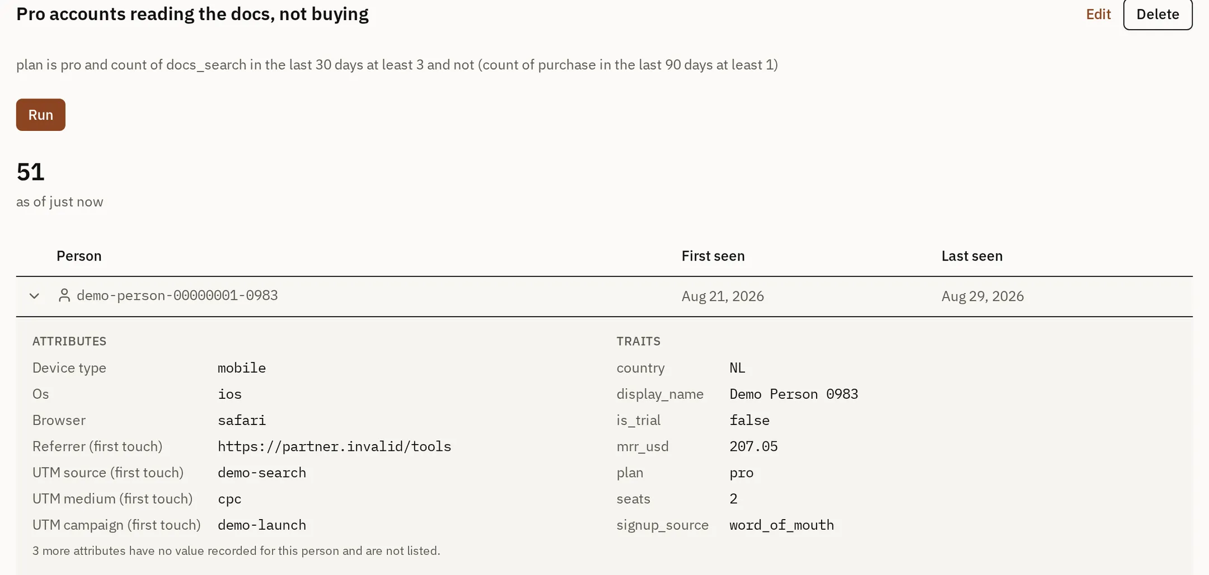Click the Aug 29, 2026 last seen date

tap(982, 296)
